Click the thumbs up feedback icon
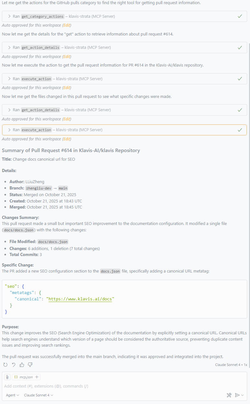Screen dimensions: 250x404 22,365
